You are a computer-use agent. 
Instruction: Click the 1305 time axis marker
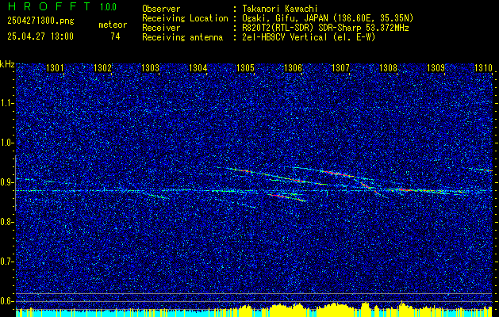(246, 67)
